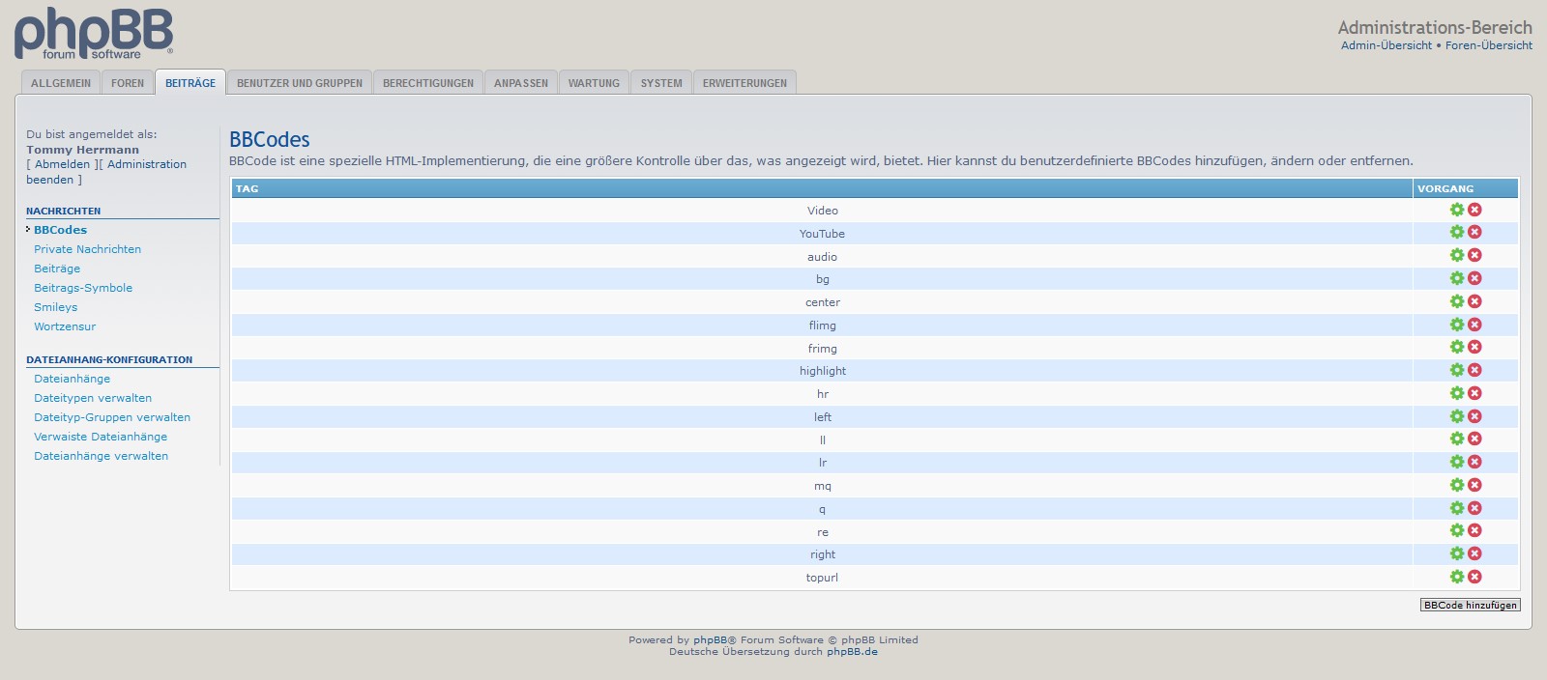The width and height of the screenshot is (1547, 680).
Task: Edit the flimg BBCode via green gear
Action: (1456, 325)
